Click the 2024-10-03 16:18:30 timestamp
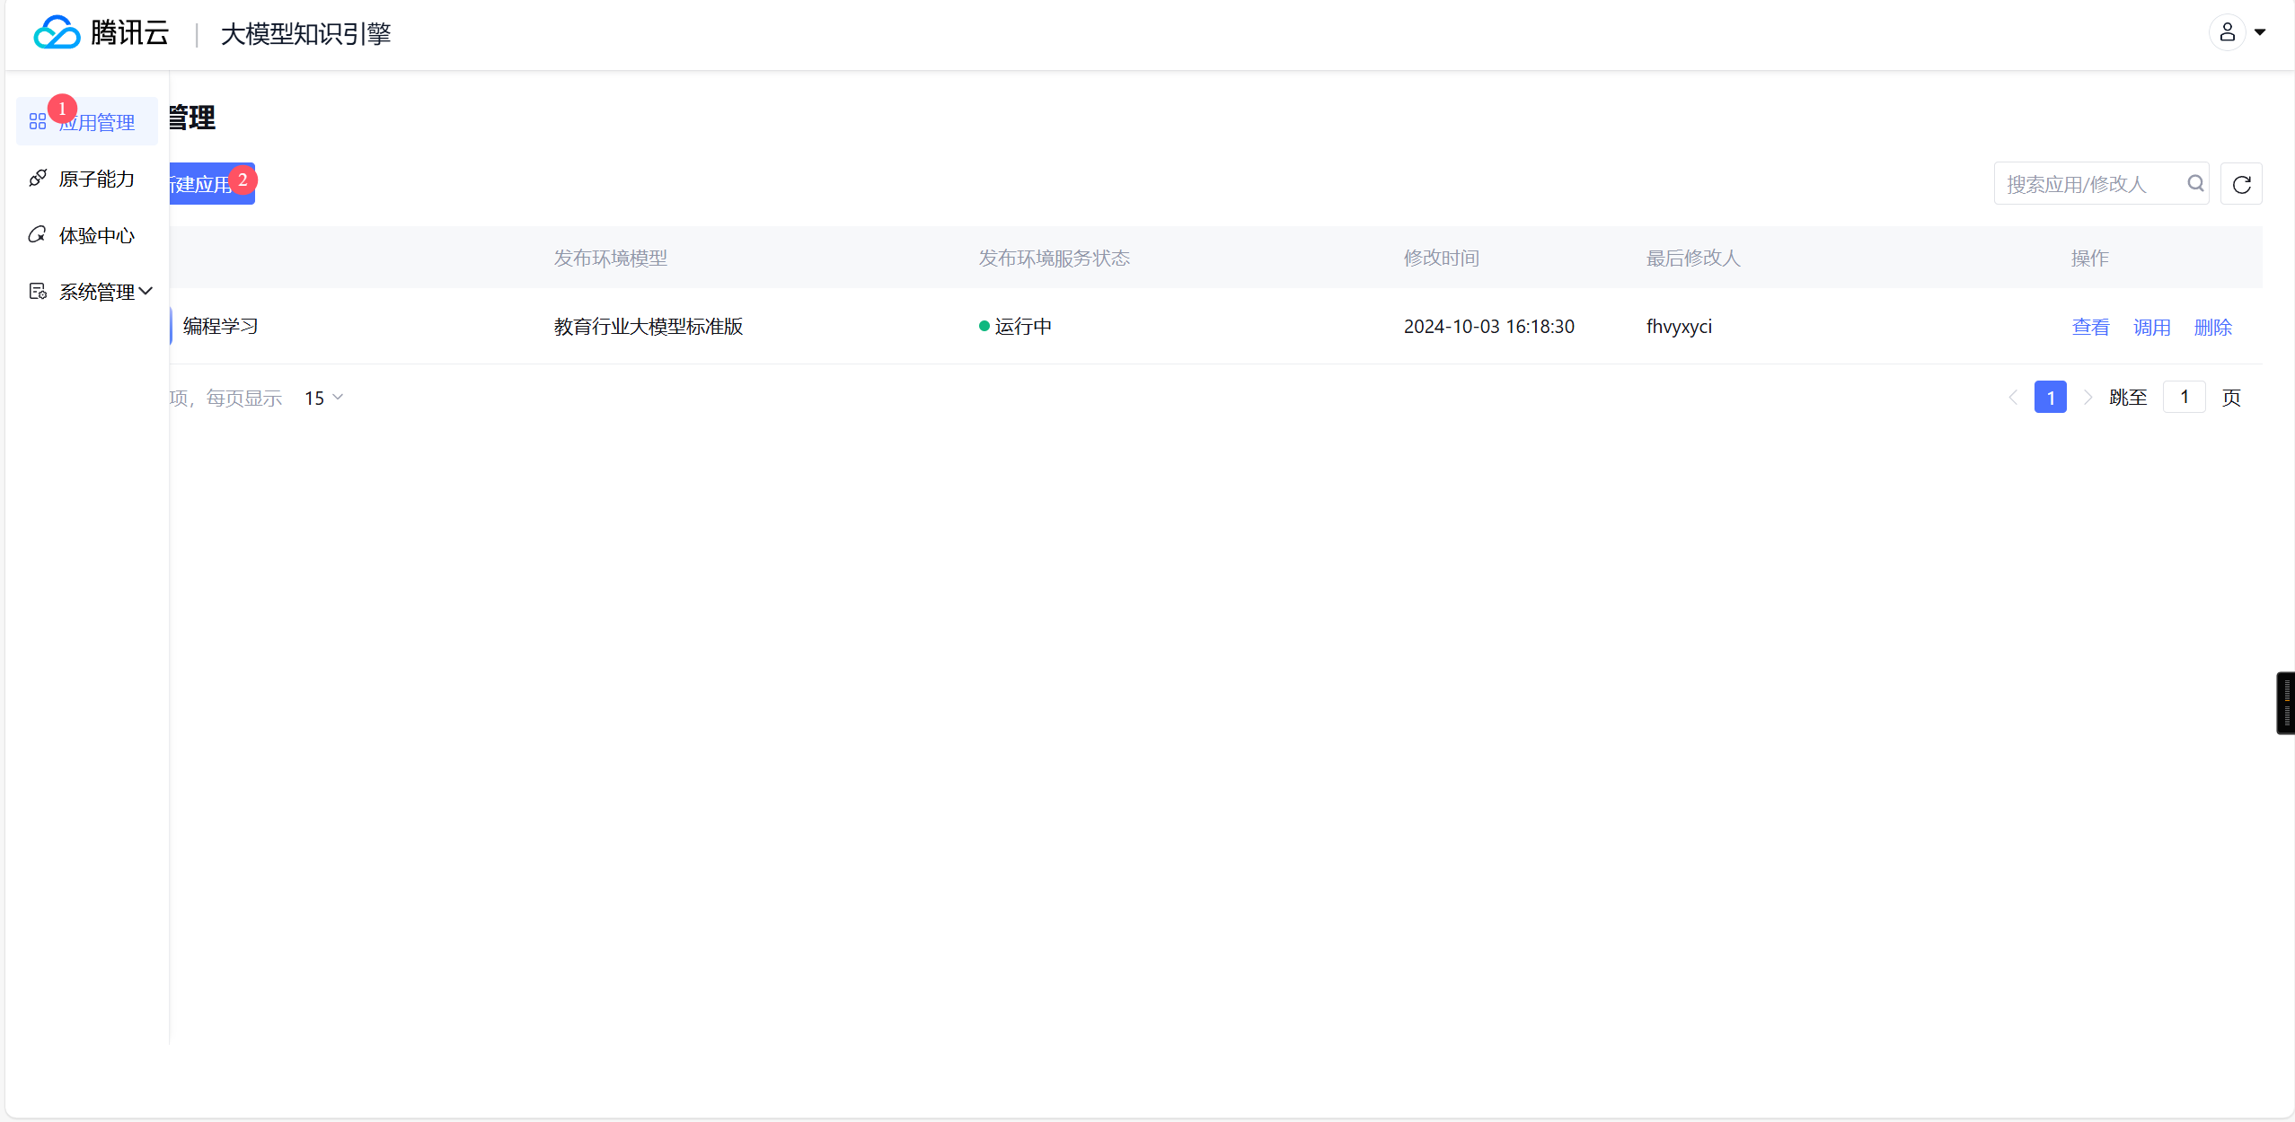The width and height of the screenshot is (2295, 1122). click(x=1489, y=326)
